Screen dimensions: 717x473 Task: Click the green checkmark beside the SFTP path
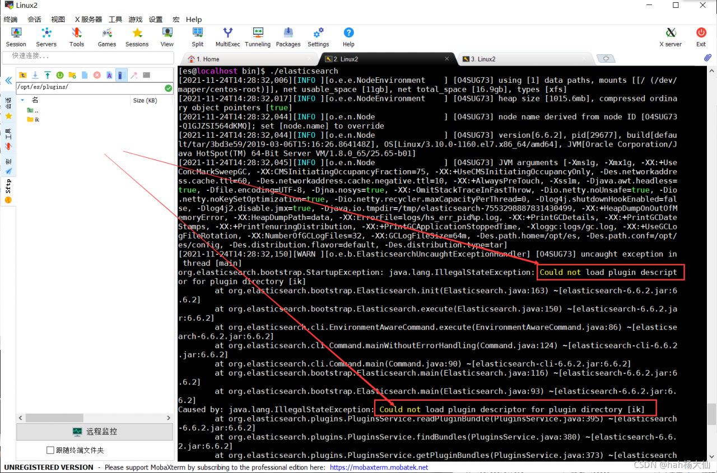click(x=168, y=88)
